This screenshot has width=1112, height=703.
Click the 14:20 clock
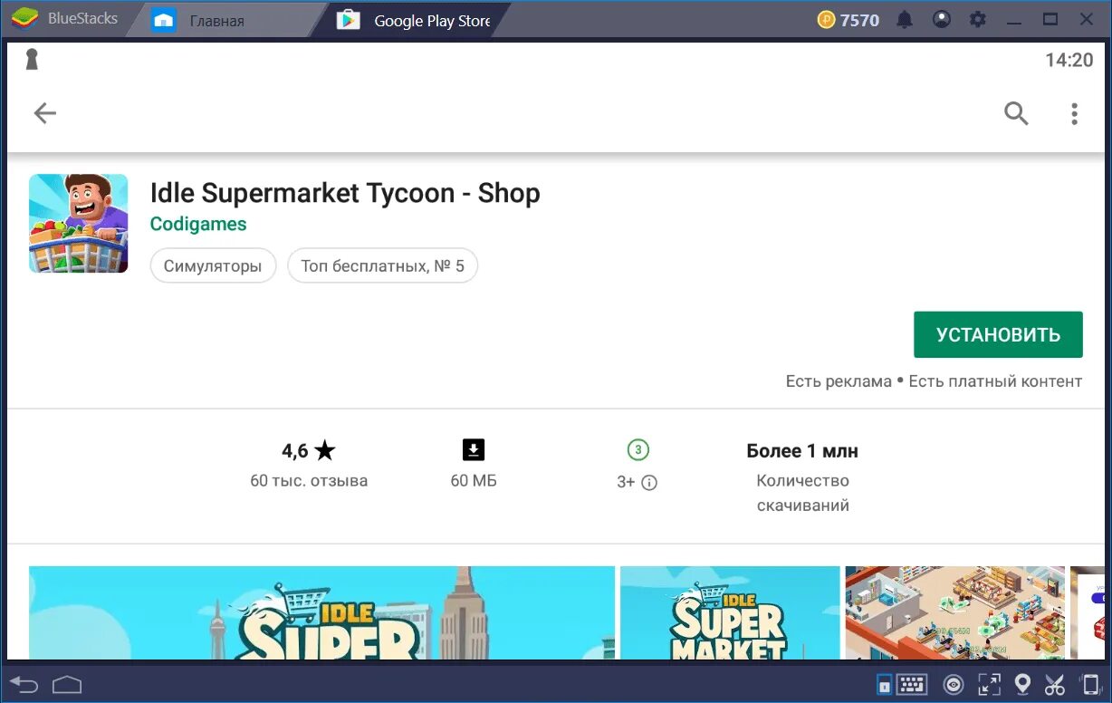point(1069,60)
